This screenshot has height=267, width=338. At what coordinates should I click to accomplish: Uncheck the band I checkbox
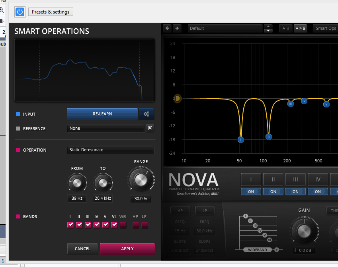(x=70, y=225)
